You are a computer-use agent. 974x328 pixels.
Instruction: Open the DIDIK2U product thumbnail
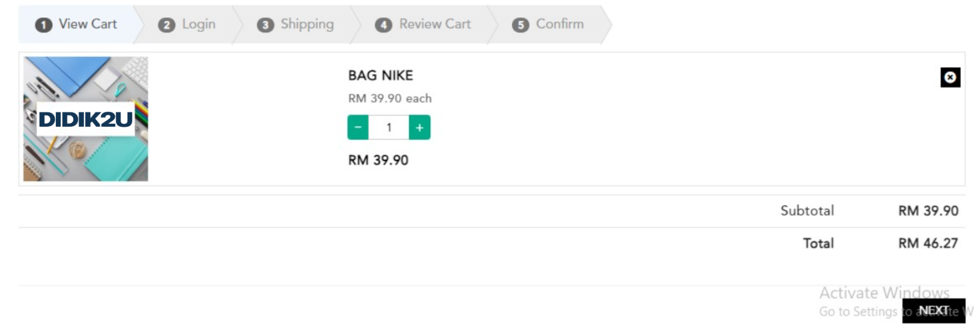point(86,119)
